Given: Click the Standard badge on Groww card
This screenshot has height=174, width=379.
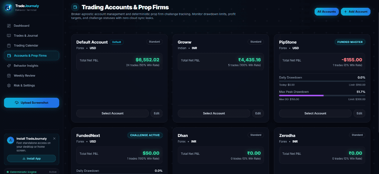Looking at the screenshot, I should tap(256, 42).
